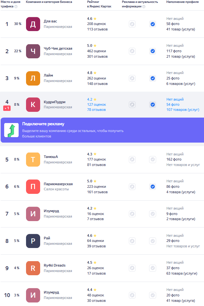Click gray verification mark in ТанюшА row
Viewport: 204px width, 306px height.
[x=153, y=160]
